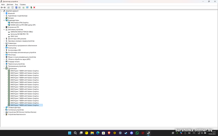The height and width of the screenshot is (136, 218).
Task: Go back using the toolbar Back arrow
Action: (x=2, y=8)
